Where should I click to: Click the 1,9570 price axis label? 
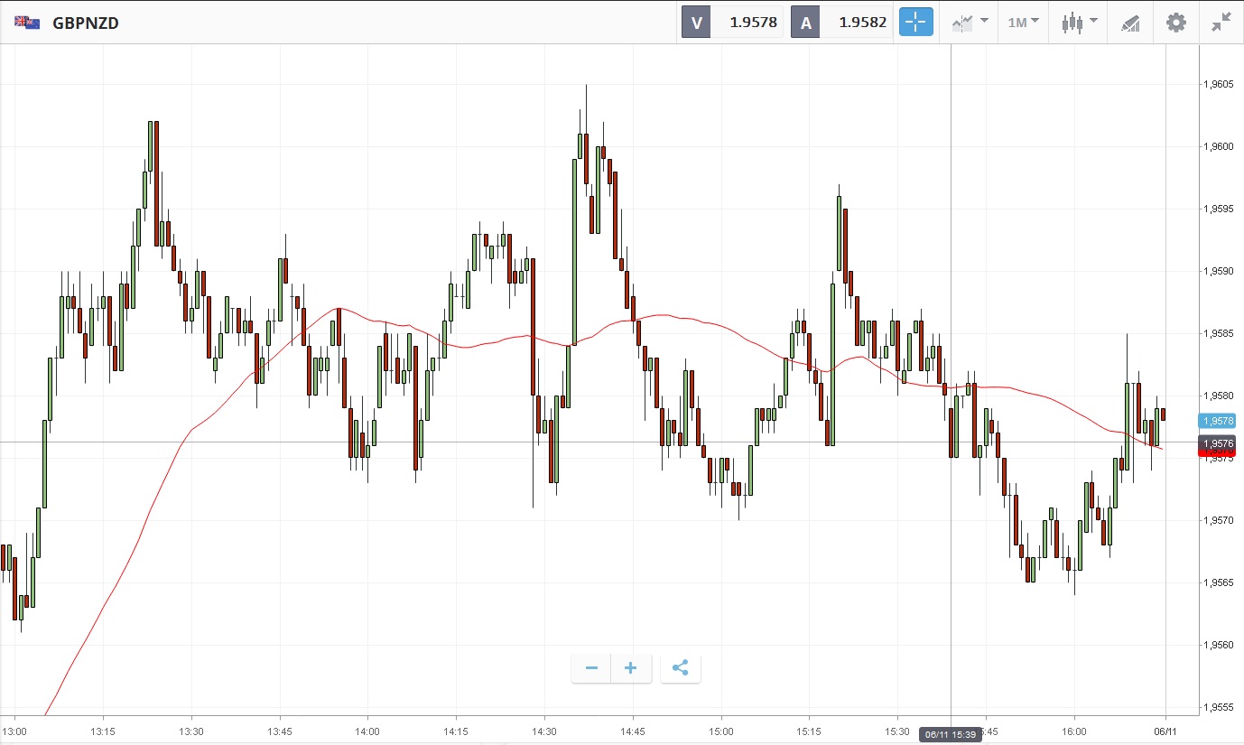(1218, 520)
